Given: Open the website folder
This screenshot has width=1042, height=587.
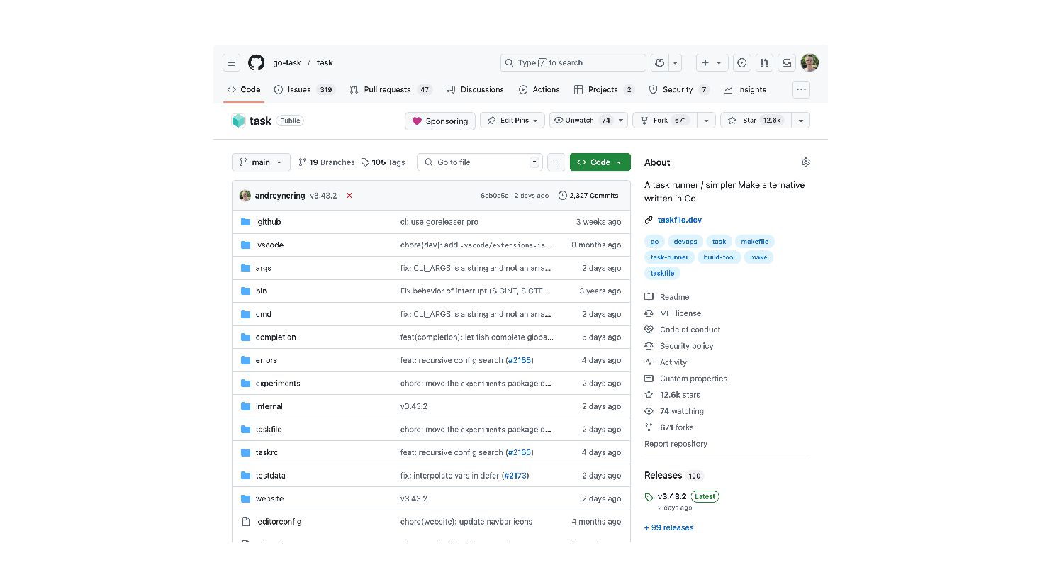Looking at the screenshot, I should point(269,498).
